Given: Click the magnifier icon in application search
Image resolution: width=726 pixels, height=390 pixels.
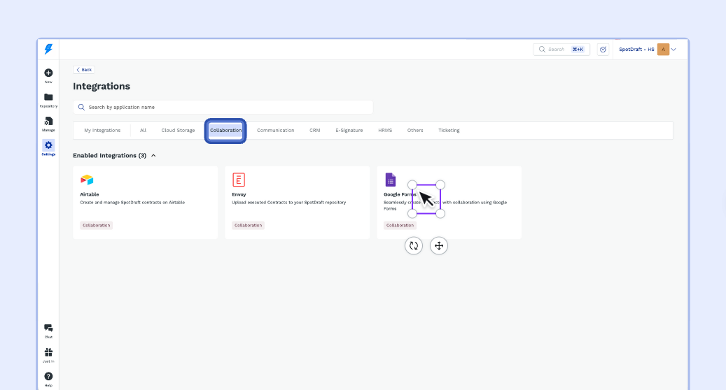Looking at the screenshot, I should coord(81,107).
